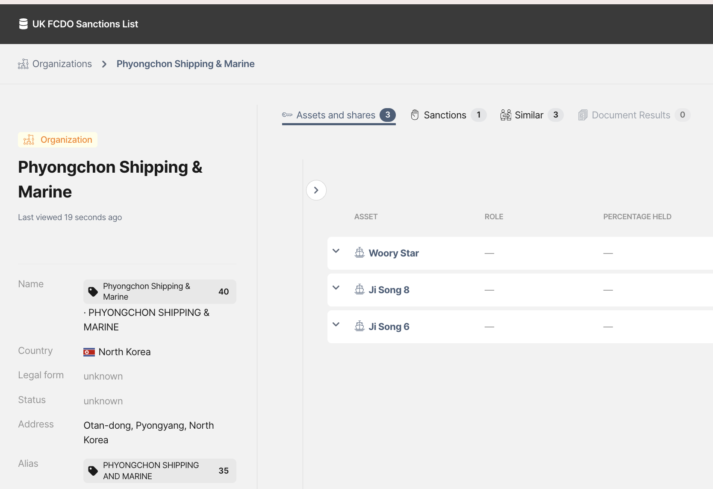Click the PERCENTAGE HELD column header
Screen dimensions: 713x489
click(x=637, y=217)
